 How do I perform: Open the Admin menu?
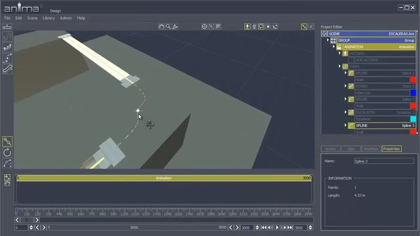[66, 18]
